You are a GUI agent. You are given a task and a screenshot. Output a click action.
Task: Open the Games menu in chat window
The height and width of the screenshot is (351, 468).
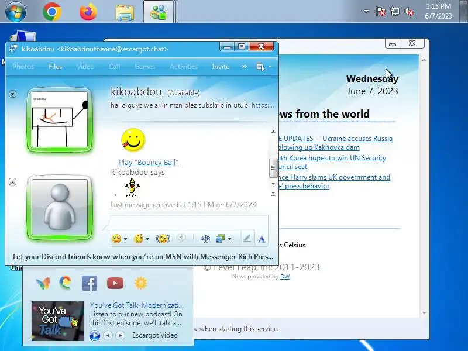[x=144, y=67]
